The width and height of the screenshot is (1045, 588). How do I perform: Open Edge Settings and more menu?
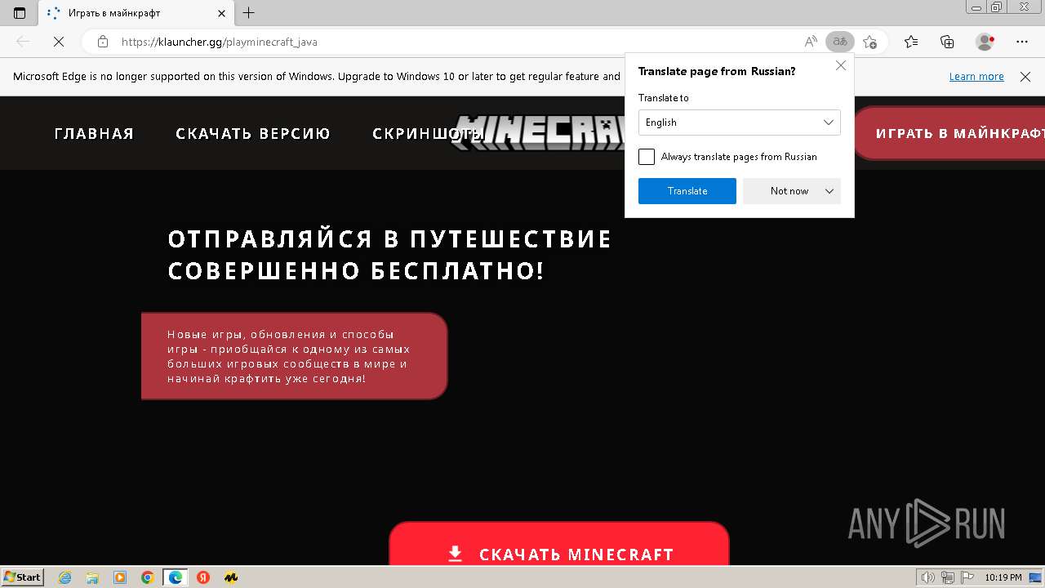[1022, 42]
